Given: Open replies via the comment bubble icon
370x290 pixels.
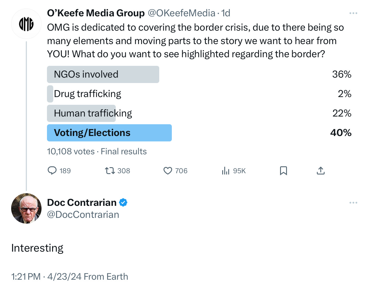Looking at the screenshot, I should tap(52, 171).
